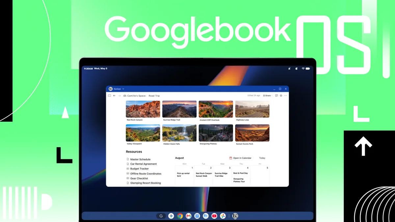
Task: Click the date Wed, May 5
Action: coord(101,69)
